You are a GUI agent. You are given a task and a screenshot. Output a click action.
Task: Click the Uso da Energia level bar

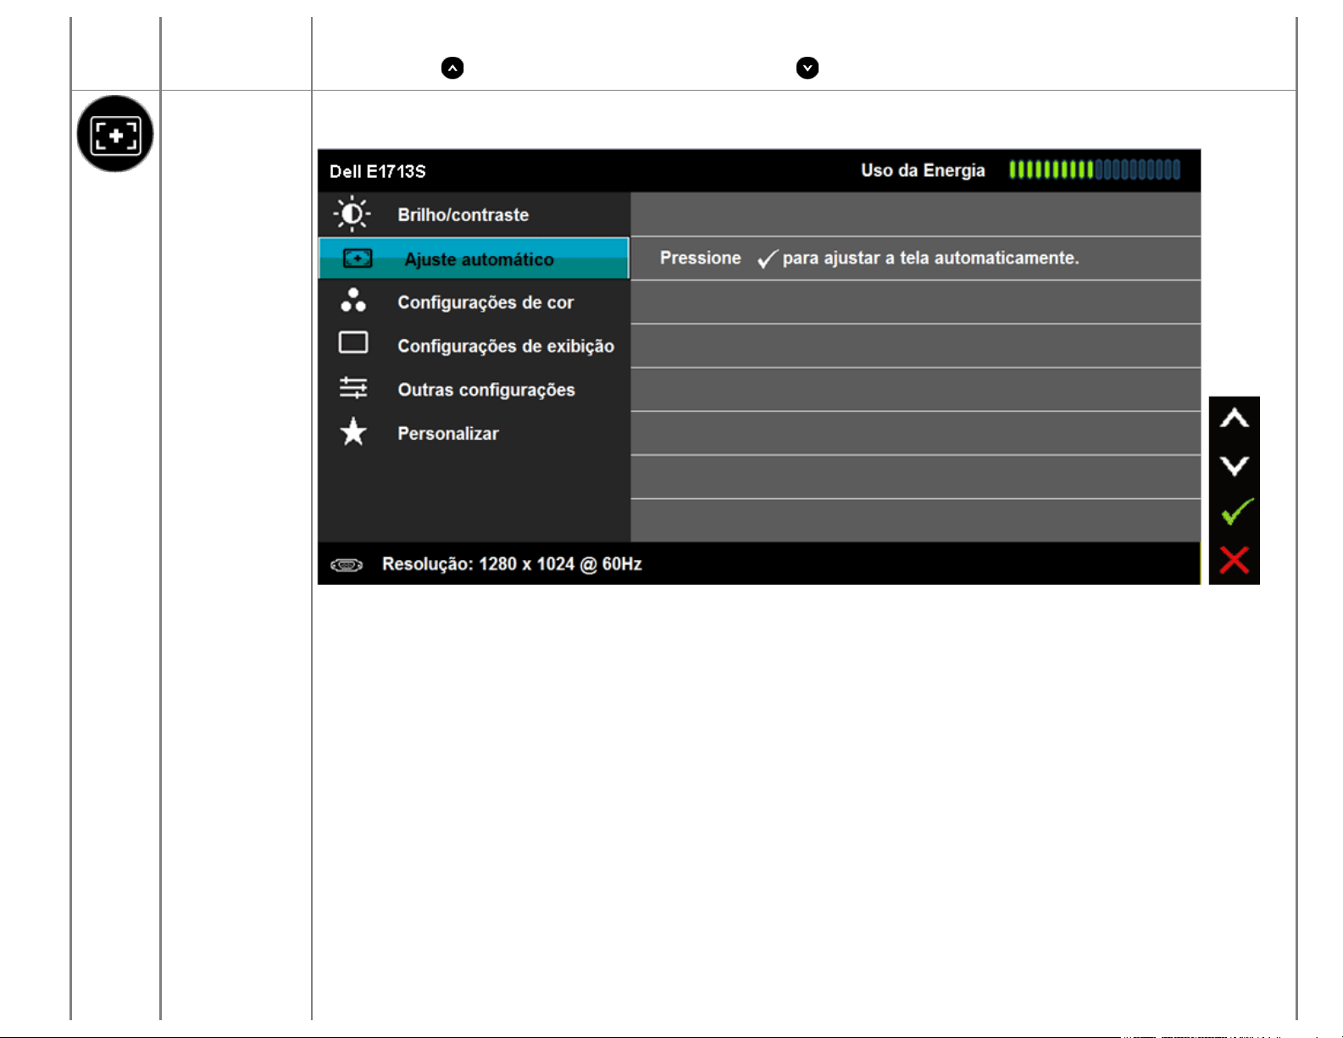coord(1094,170)
